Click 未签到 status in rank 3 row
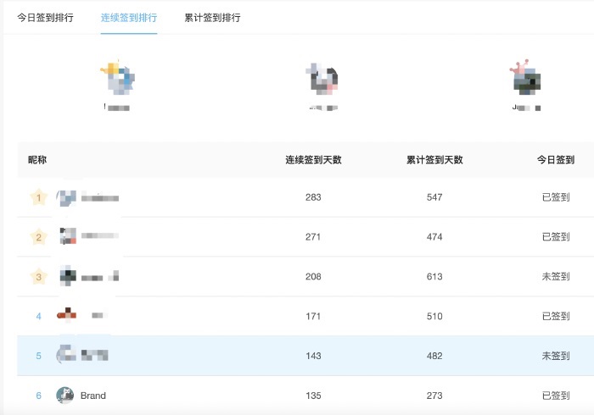The image size is (594, 415). click(x=556, y=277)
